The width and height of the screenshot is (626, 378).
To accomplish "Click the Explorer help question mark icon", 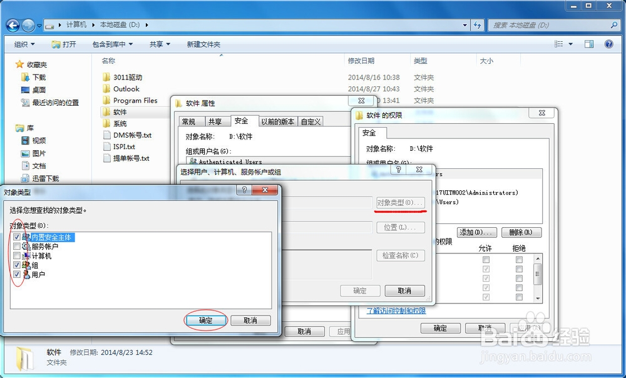I will 608,44.
